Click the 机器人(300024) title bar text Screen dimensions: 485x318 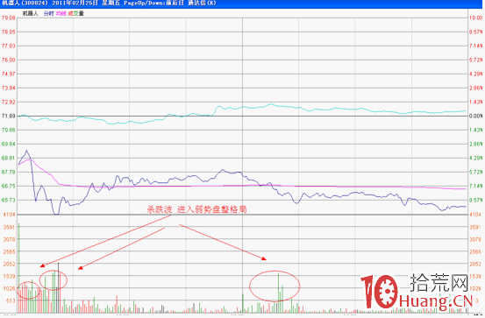[x=25, y=4]
